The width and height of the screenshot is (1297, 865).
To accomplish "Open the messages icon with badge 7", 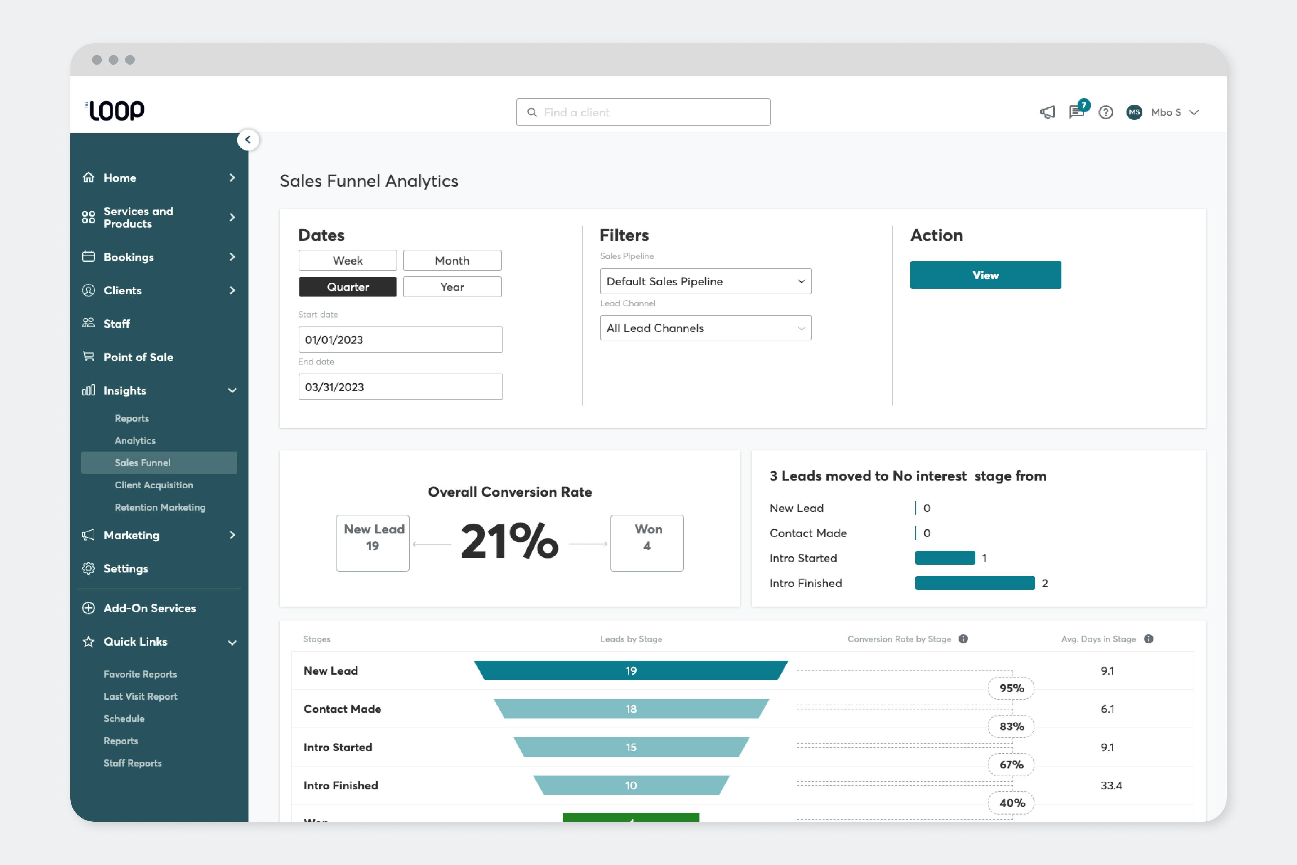I will click(1076, 112).
